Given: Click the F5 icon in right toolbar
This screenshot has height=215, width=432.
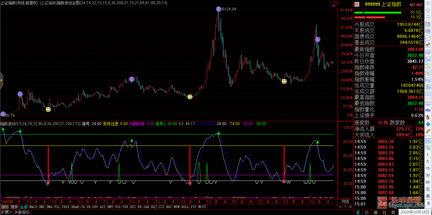Looking at the screenshot, I should click(428, 140).
